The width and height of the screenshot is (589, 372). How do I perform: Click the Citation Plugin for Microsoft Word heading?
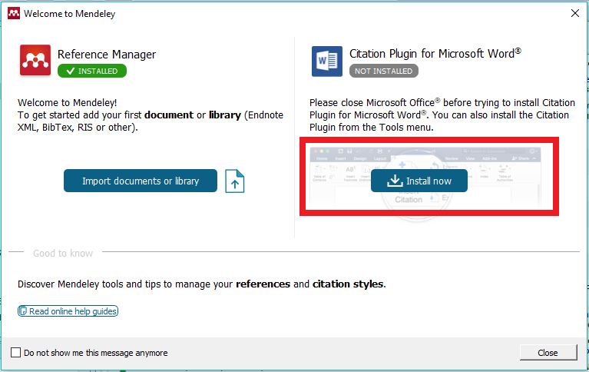(x=435, y=53)
